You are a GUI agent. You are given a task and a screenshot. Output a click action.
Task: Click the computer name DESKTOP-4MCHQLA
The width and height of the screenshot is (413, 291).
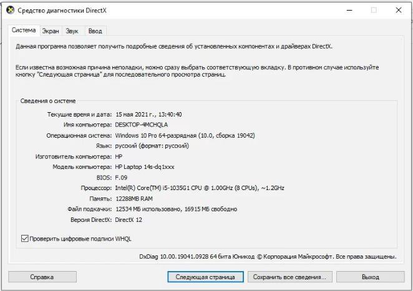[x=141, y=125]
